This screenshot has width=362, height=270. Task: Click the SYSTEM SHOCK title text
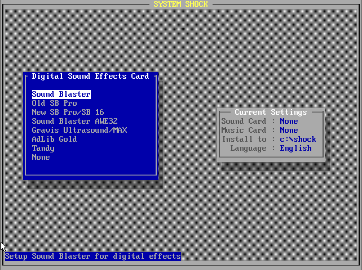[x=180, y=4]
